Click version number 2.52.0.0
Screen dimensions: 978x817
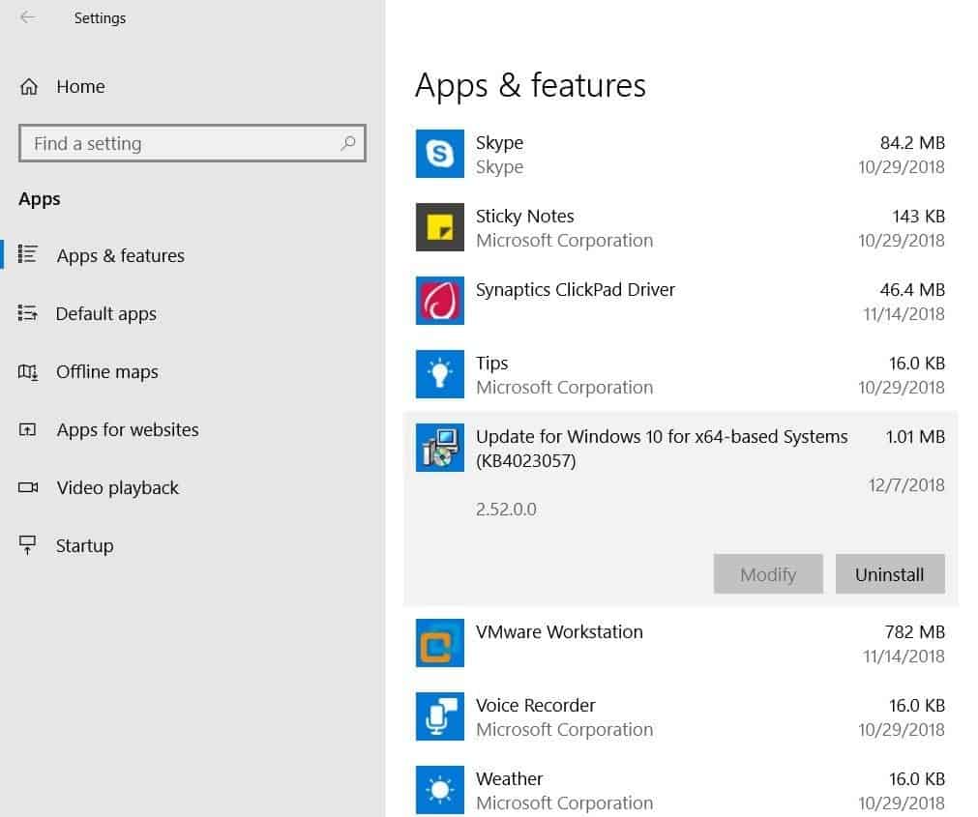(506, 510)
